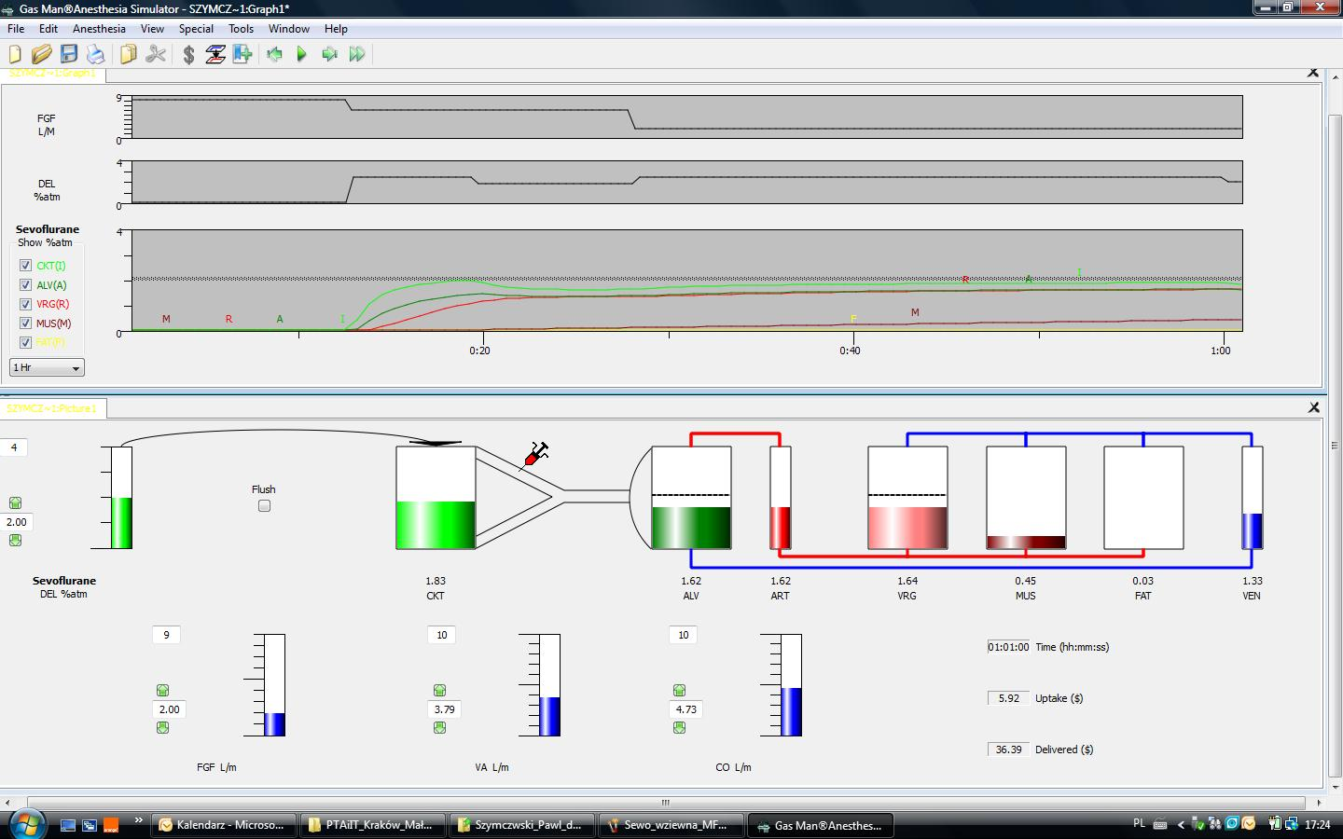
Task: Click the Uptake ($) value 5.92
Action: (1008, 698)
